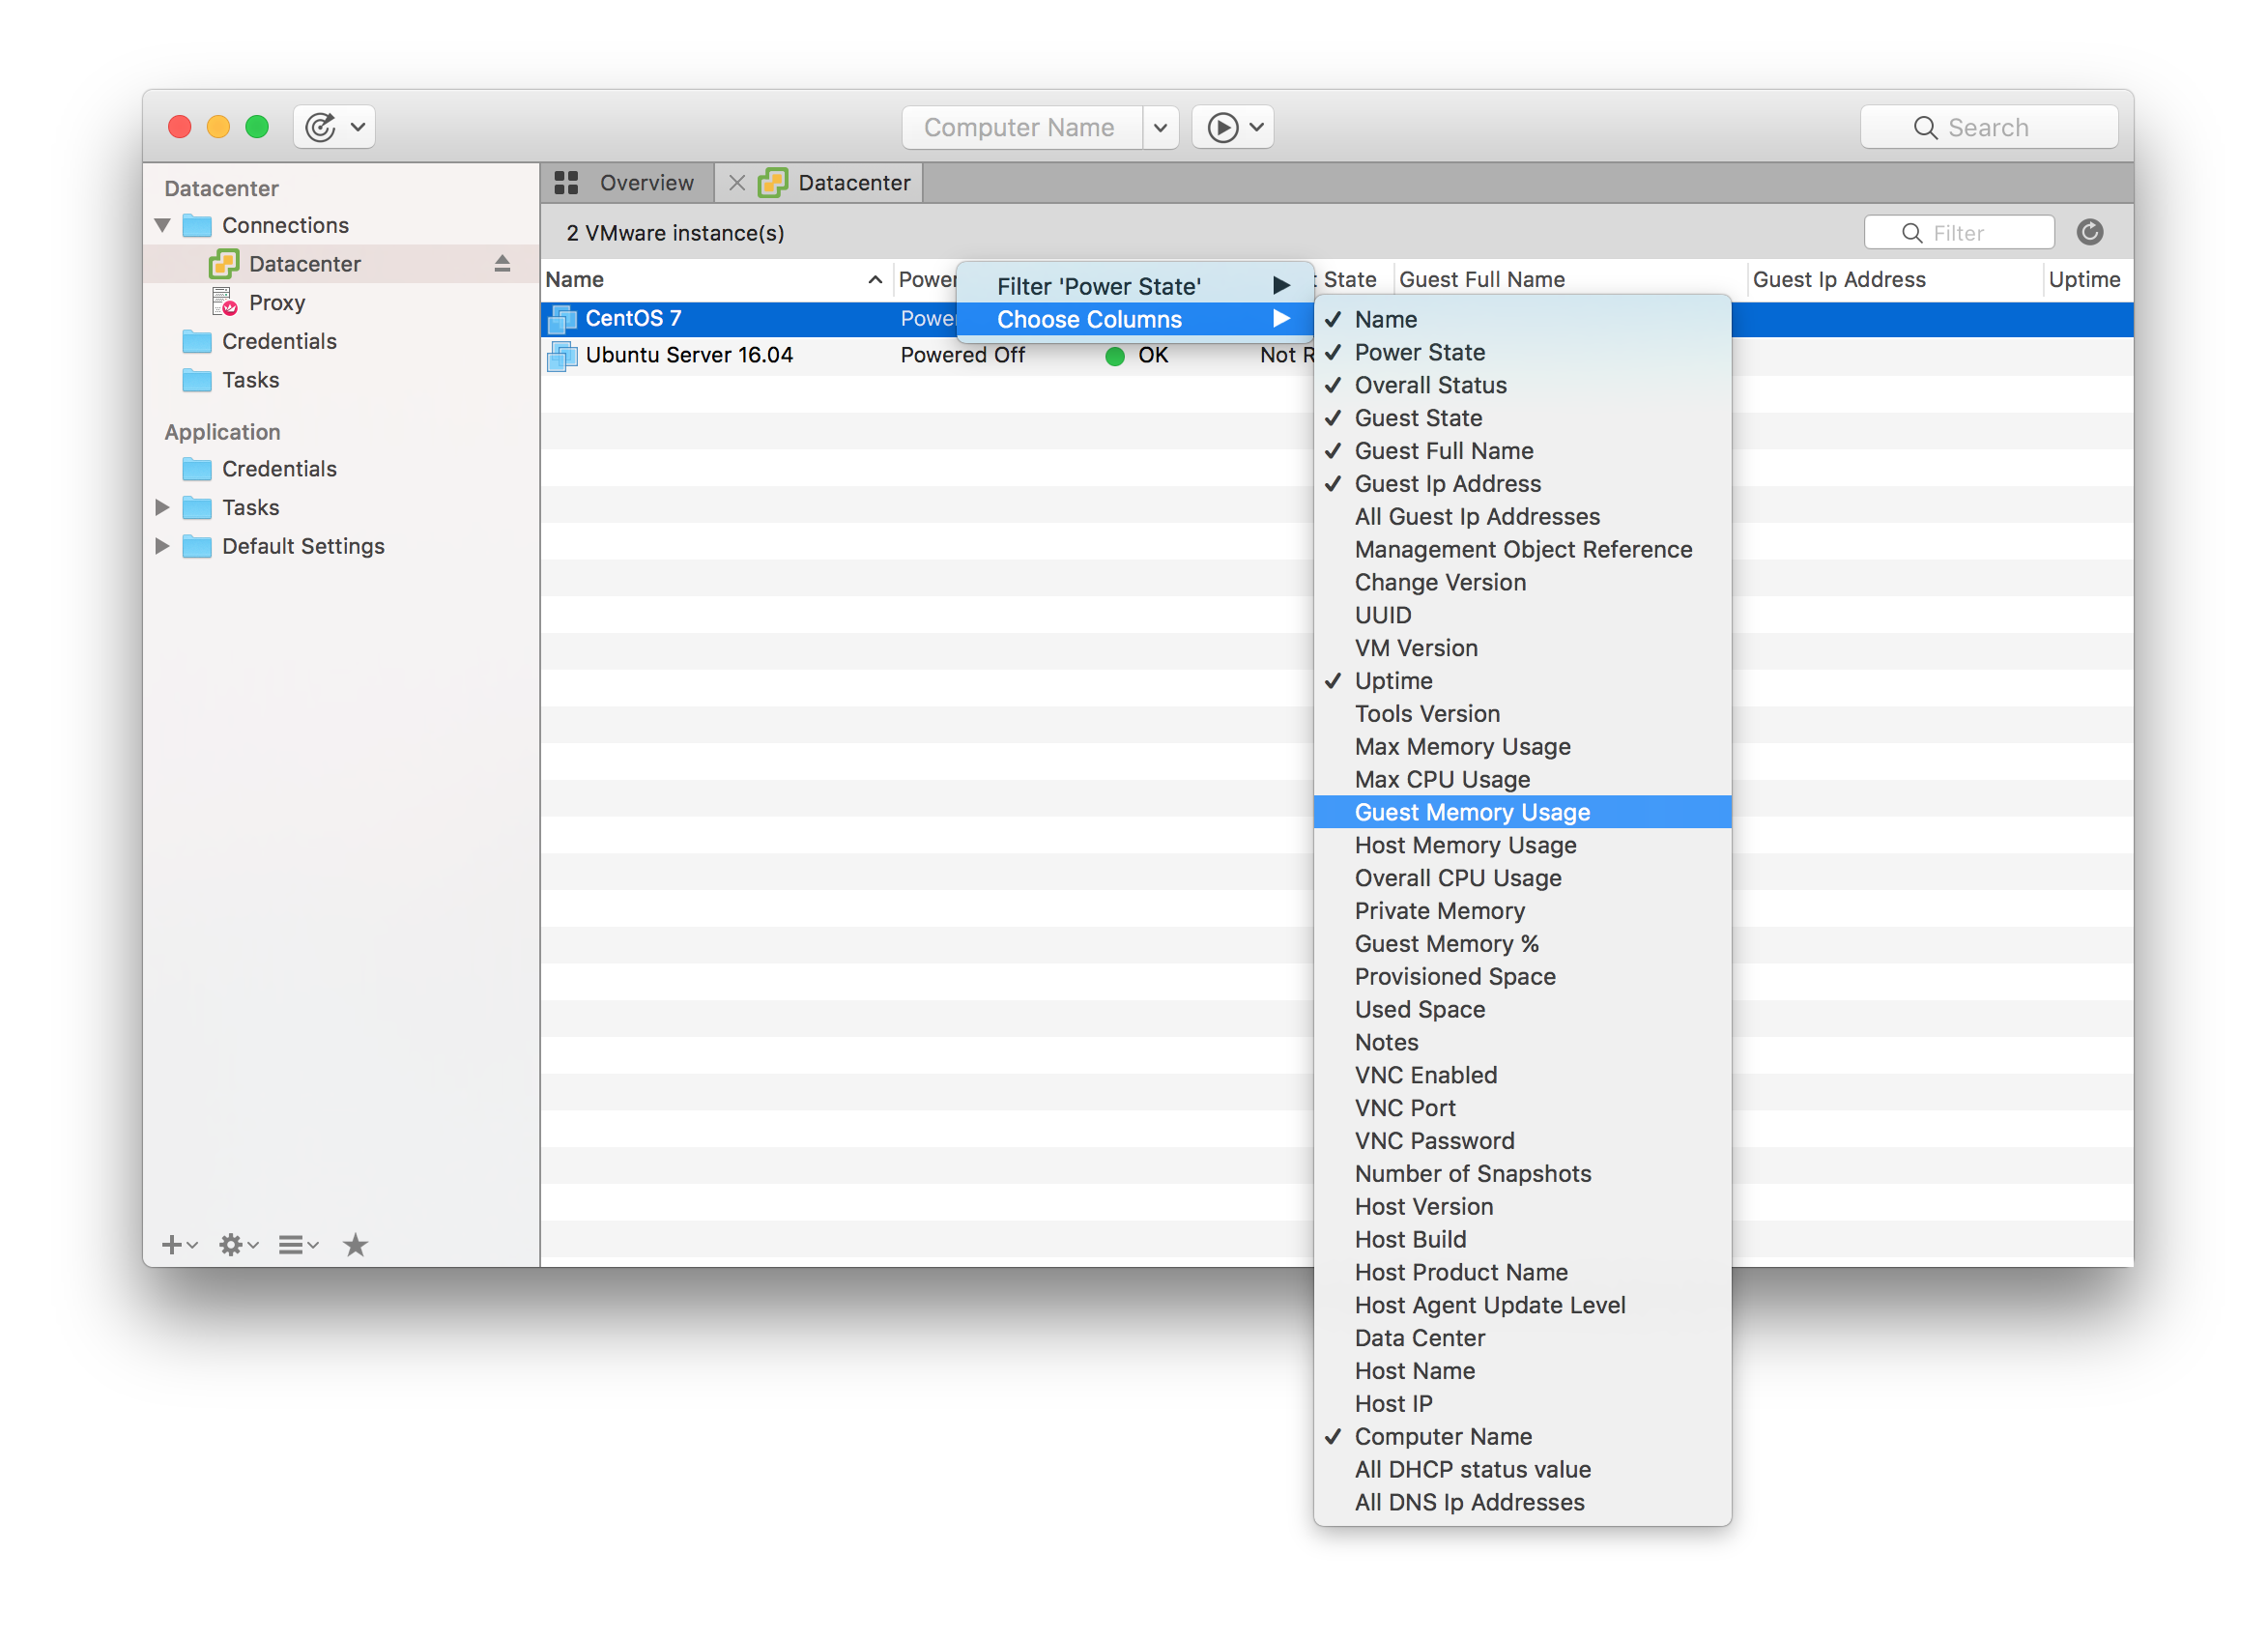Enable the Host Agent Update Level column
This screenshot has width=2268, height=1639.
[1522, 1305]
